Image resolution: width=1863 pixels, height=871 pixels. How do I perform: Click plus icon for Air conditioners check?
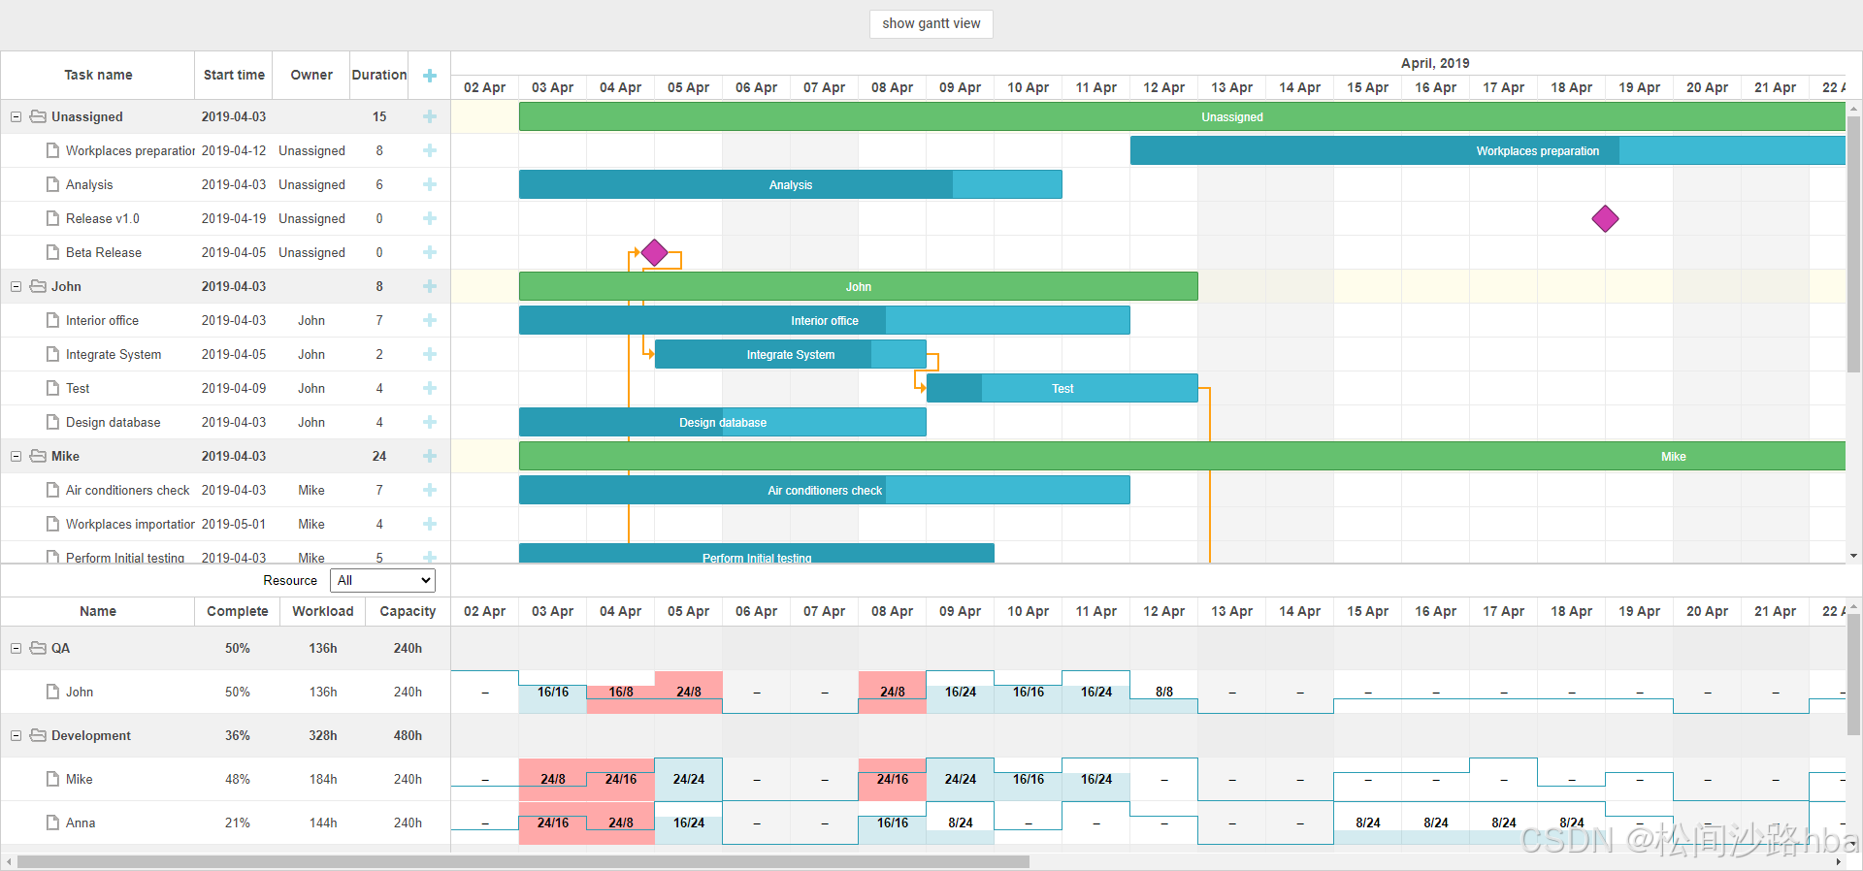point(430,490)
